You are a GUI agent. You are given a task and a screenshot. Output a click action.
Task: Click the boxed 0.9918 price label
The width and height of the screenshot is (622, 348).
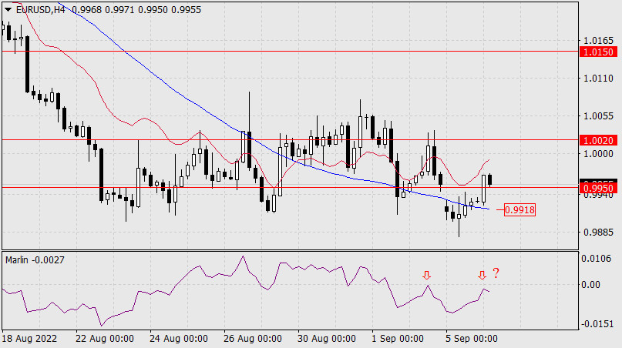coord(519,209)
